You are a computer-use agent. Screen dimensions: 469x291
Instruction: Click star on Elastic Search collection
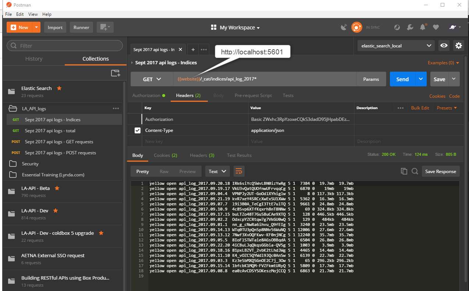point(59,88)
